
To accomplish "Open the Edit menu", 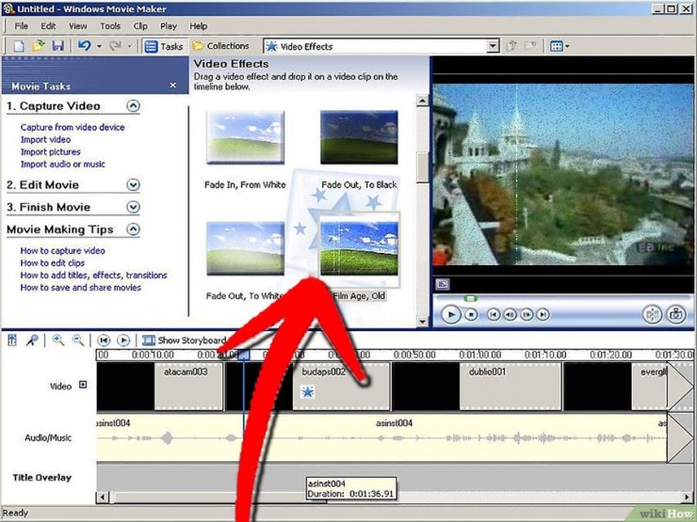I will pos(48,26).
